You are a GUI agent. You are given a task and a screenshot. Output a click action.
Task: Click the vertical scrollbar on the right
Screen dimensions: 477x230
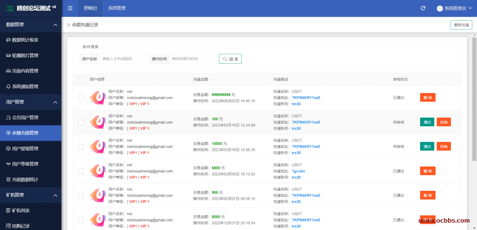coord(474,99)
